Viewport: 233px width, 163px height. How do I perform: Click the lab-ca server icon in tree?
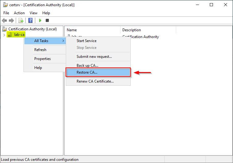click(10, 35)
